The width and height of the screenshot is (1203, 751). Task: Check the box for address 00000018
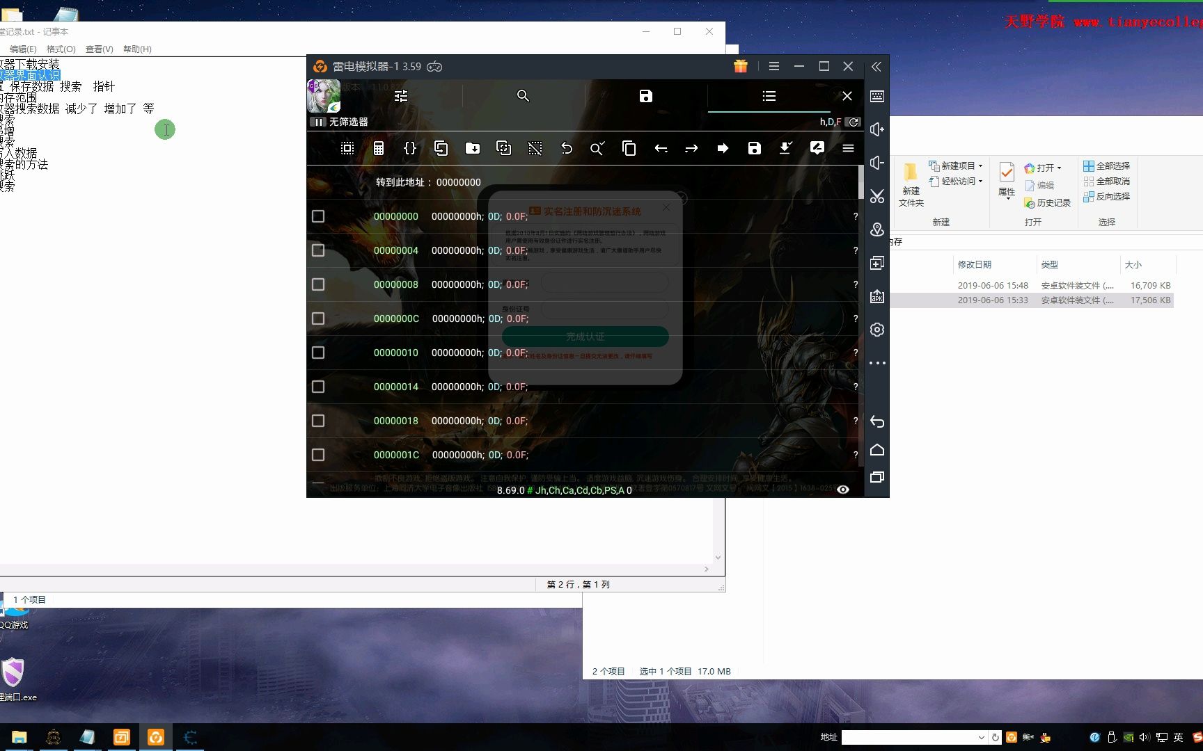point(318,421)
